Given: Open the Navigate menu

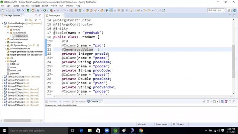Looking at the screenshot, I should coord(36,6).
